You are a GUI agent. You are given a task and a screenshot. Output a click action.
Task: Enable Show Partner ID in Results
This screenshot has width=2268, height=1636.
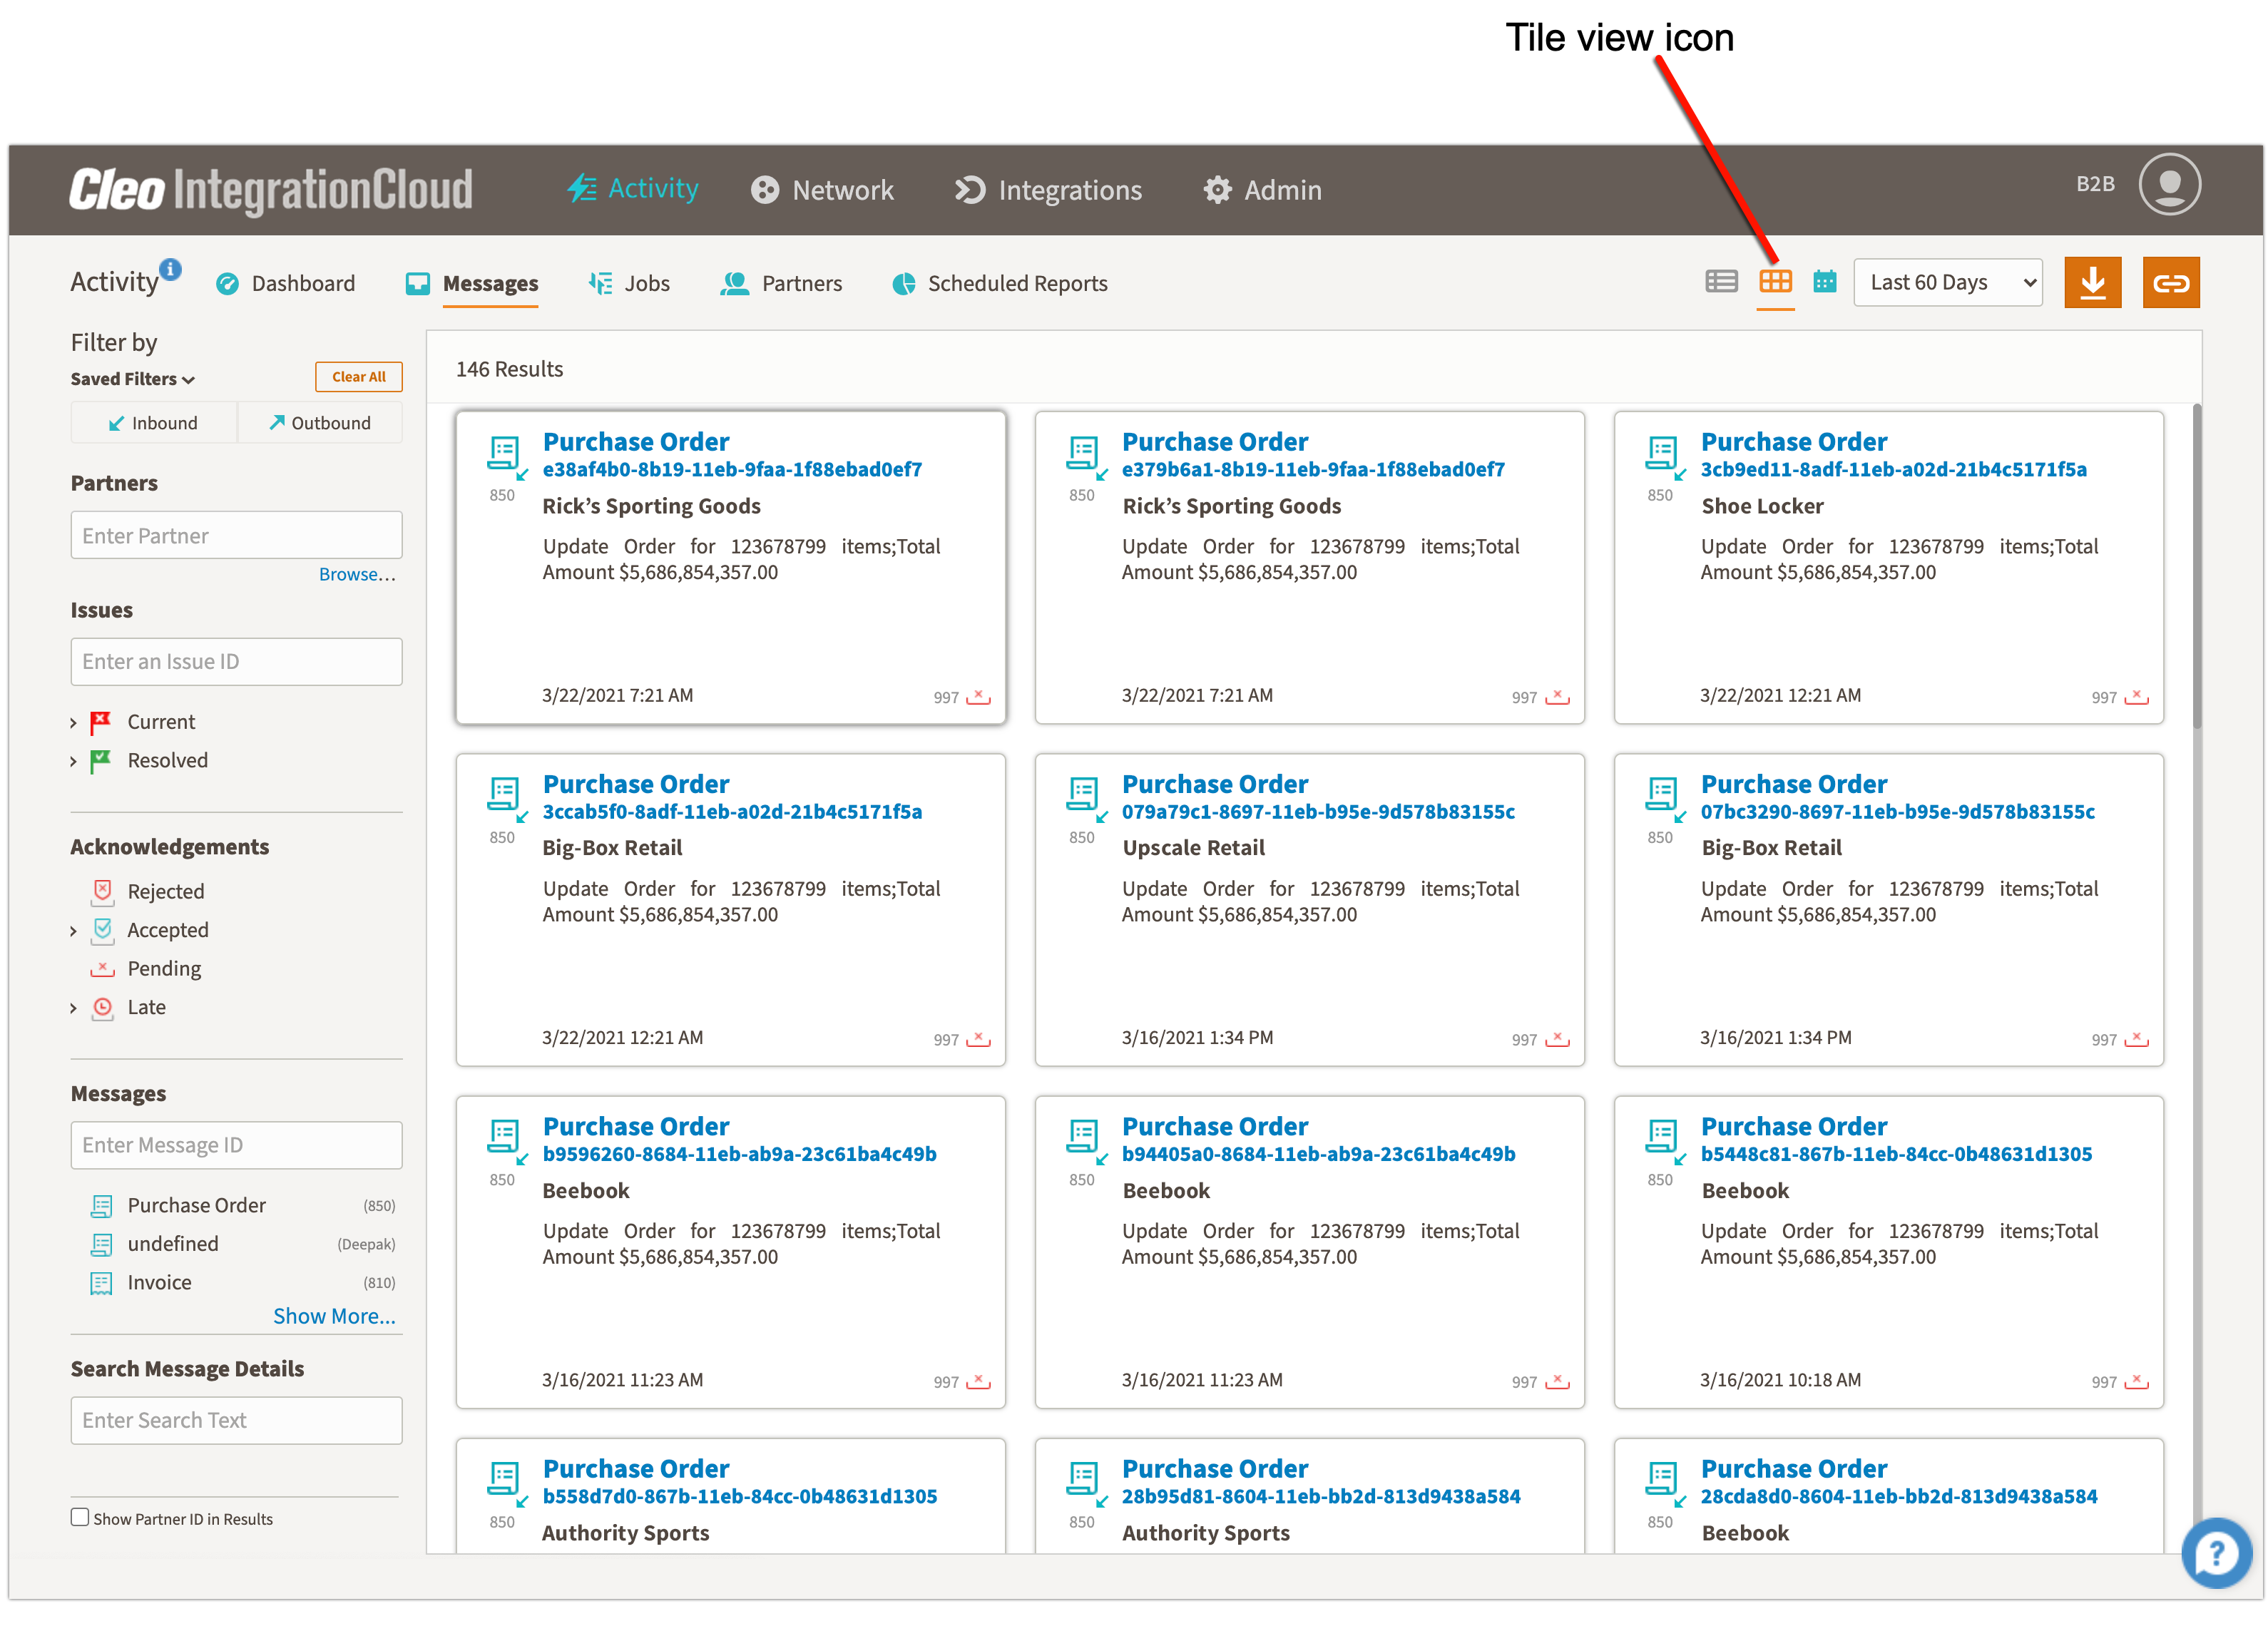(x=80, y=1518)
